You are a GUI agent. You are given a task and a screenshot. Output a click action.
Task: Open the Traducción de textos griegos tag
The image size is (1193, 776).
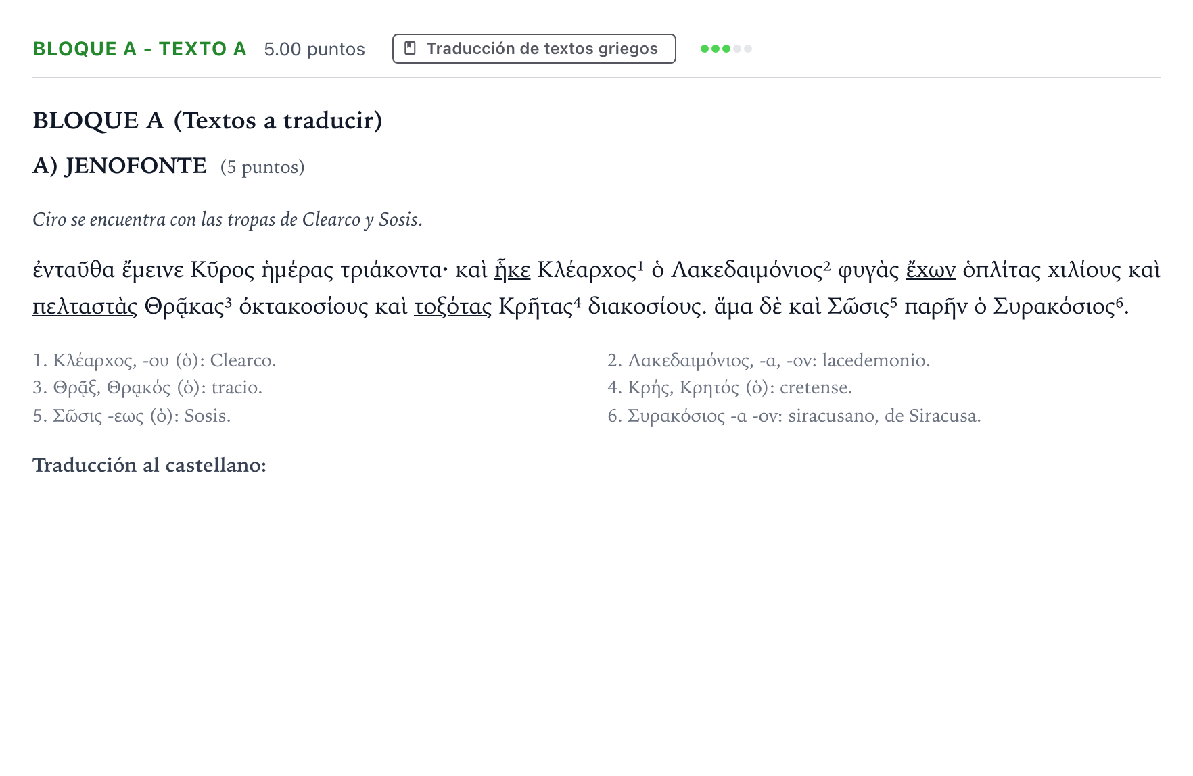click(534, 49)
